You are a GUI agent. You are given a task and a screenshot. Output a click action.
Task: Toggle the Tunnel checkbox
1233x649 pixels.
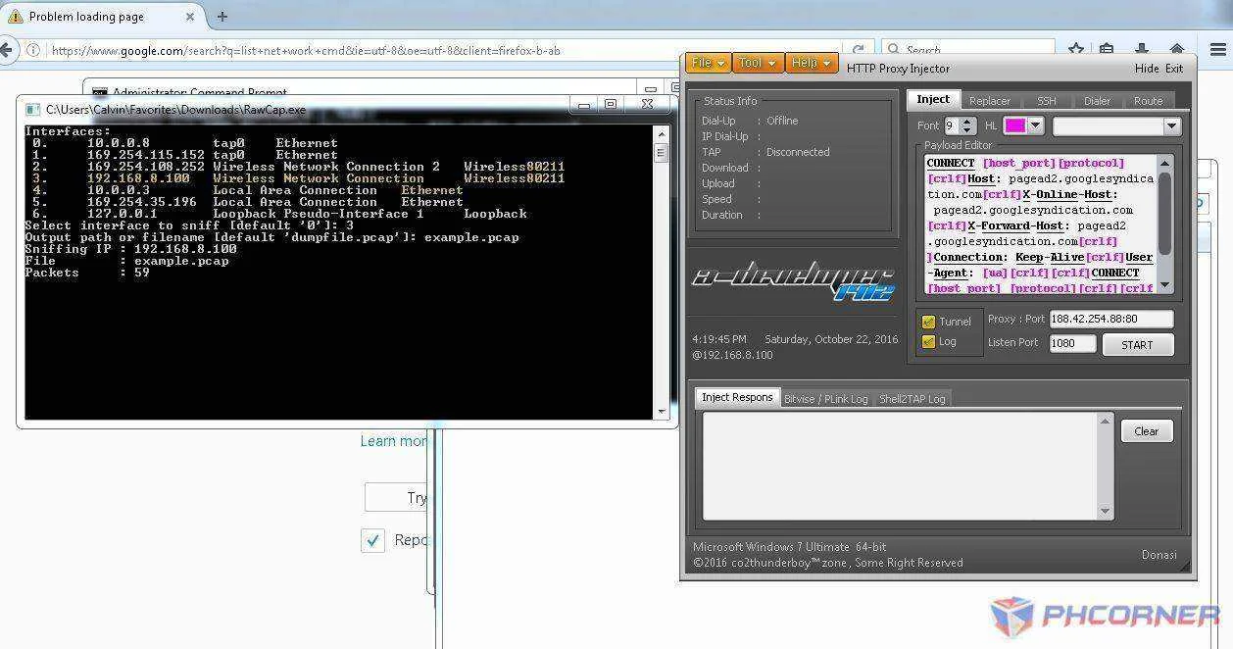pyautogui.click(x=928, y=322)
